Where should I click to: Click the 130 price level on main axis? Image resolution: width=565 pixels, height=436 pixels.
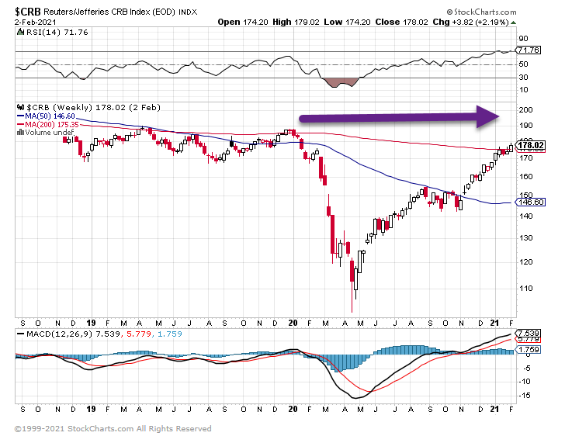tap(525, 238)
